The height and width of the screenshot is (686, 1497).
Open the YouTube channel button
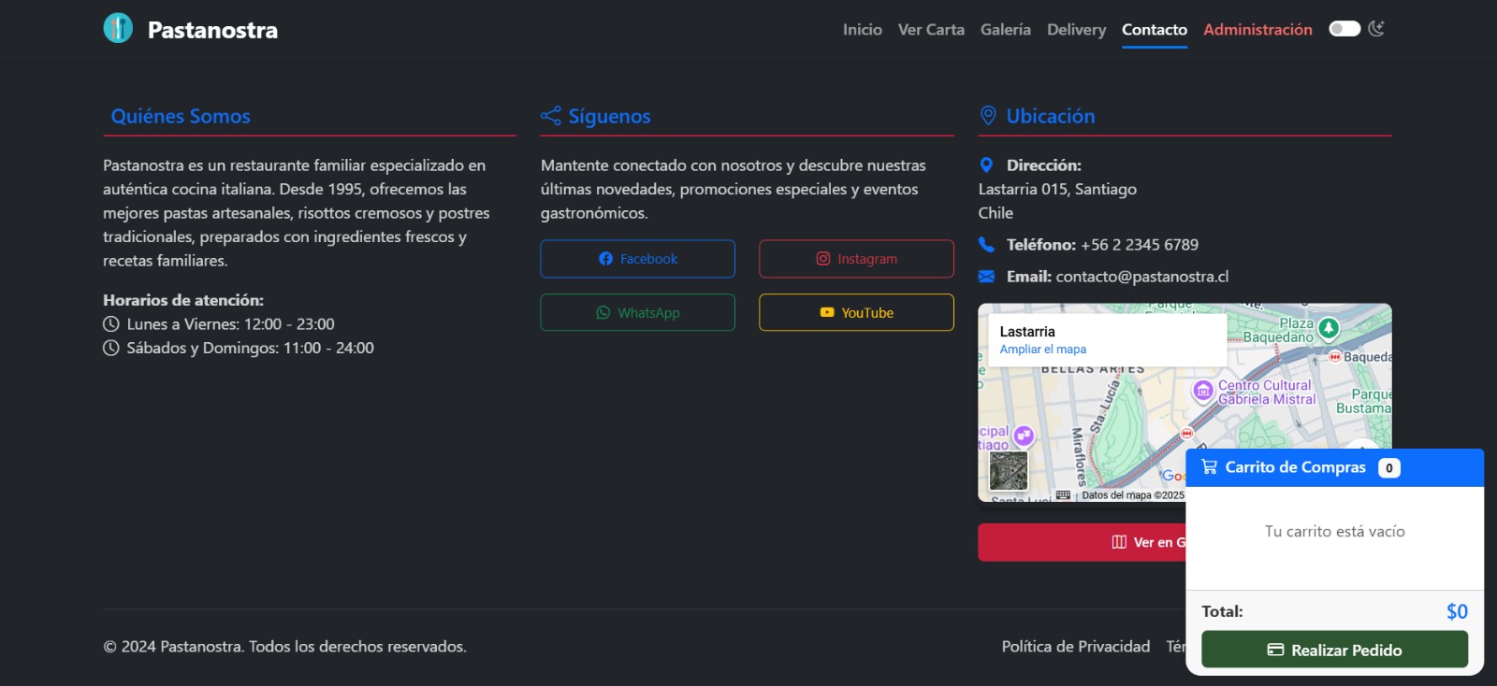pos(856,313)
